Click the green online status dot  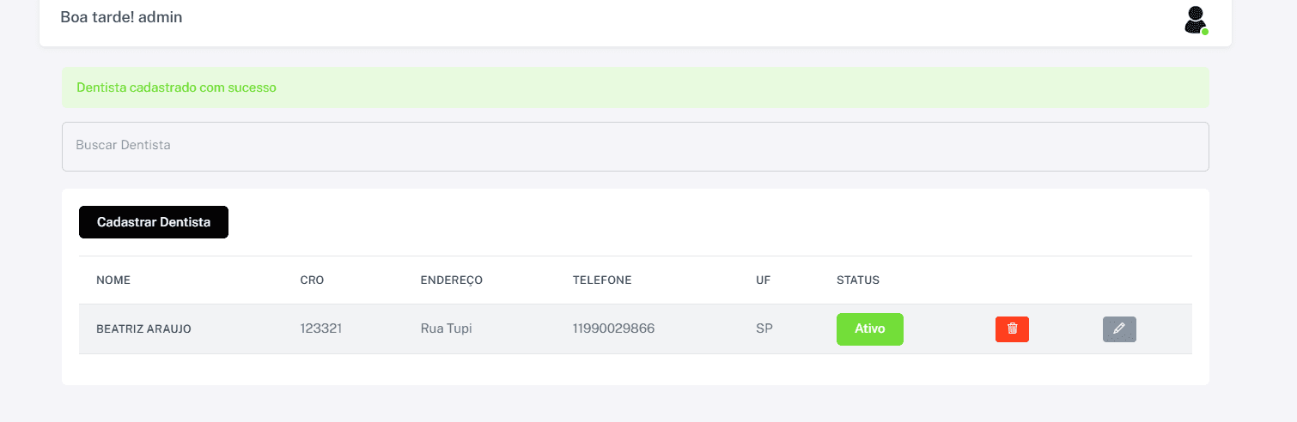point(1205,32)
